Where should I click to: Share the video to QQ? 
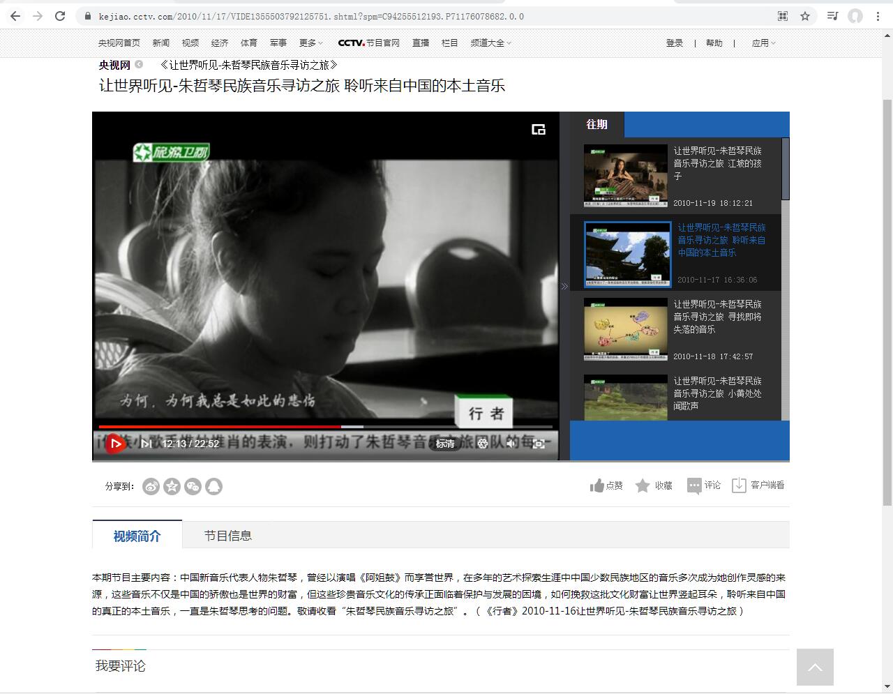point(214,487)
